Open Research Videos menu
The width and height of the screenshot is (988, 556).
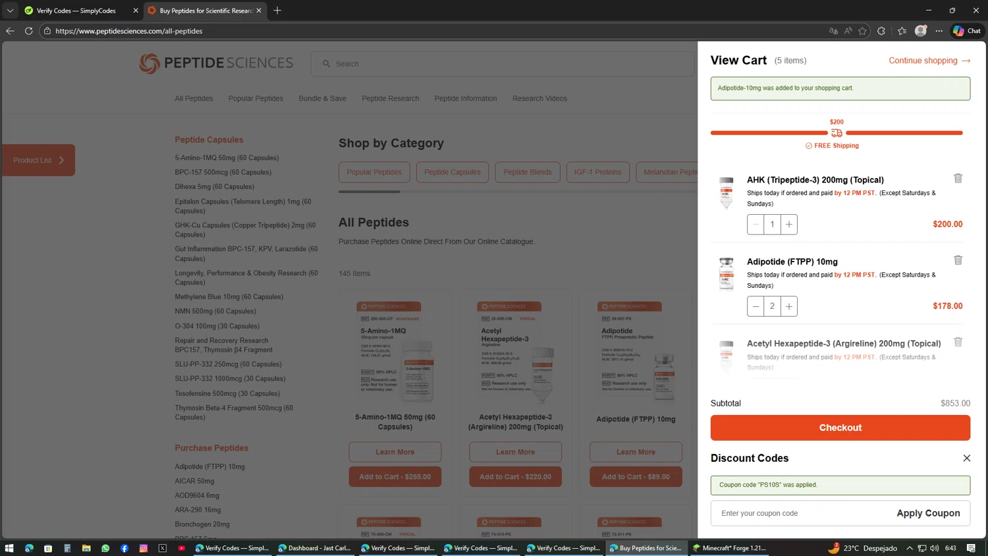click(x=539, y=98)
